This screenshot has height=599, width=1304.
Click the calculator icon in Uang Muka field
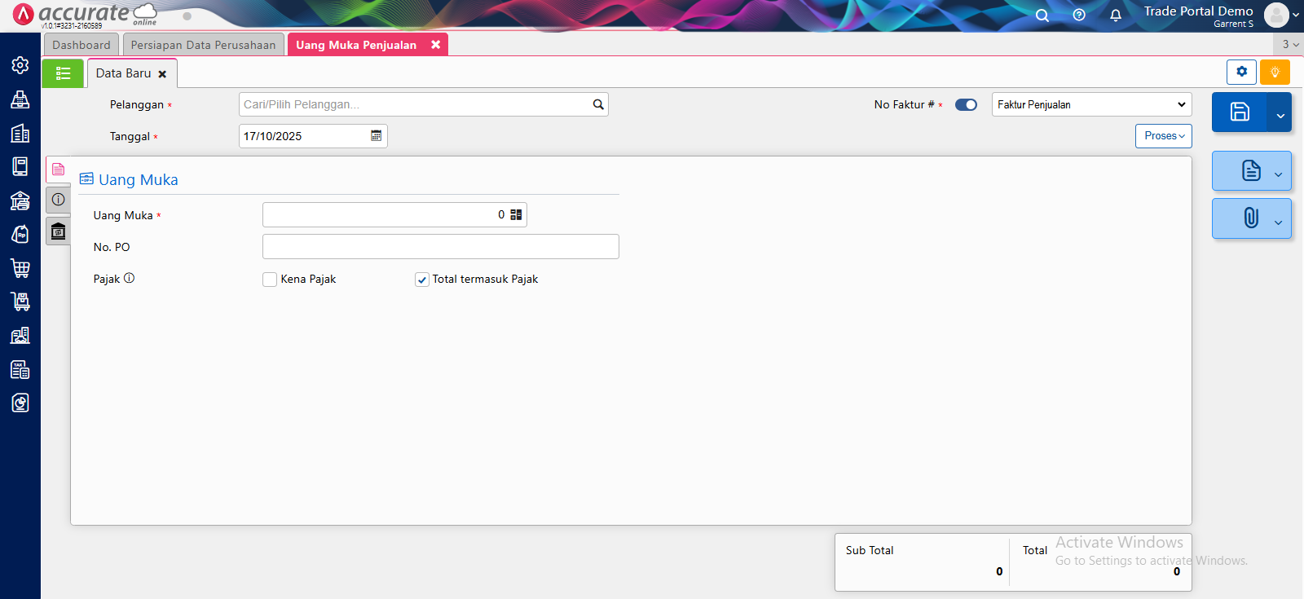click(x=516, y=215)
